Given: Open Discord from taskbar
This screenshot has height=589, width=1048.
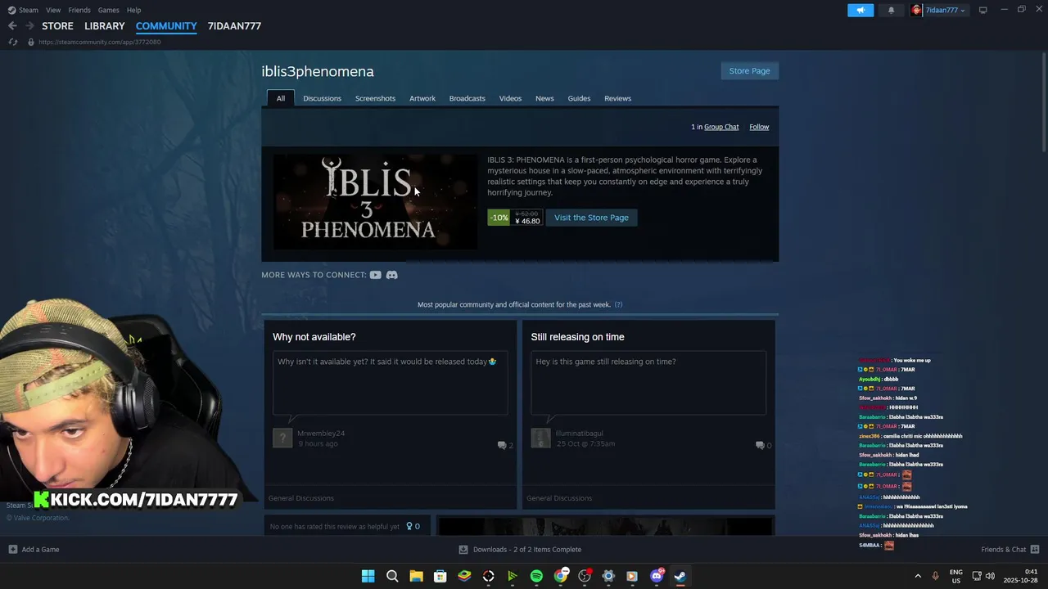Looking at the screenshot, I should pos(657,576).
